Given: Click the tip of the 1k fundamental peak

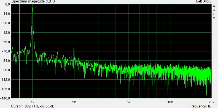Looking at the screenshot, I should pyautogui.click(x=33, y=8).
